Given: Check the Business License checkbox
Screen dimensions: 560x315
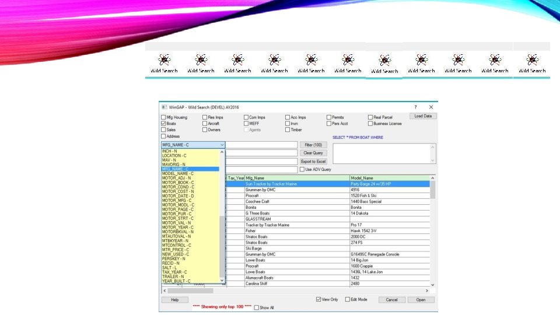Looking at the screenshot, I should (370, 124).
